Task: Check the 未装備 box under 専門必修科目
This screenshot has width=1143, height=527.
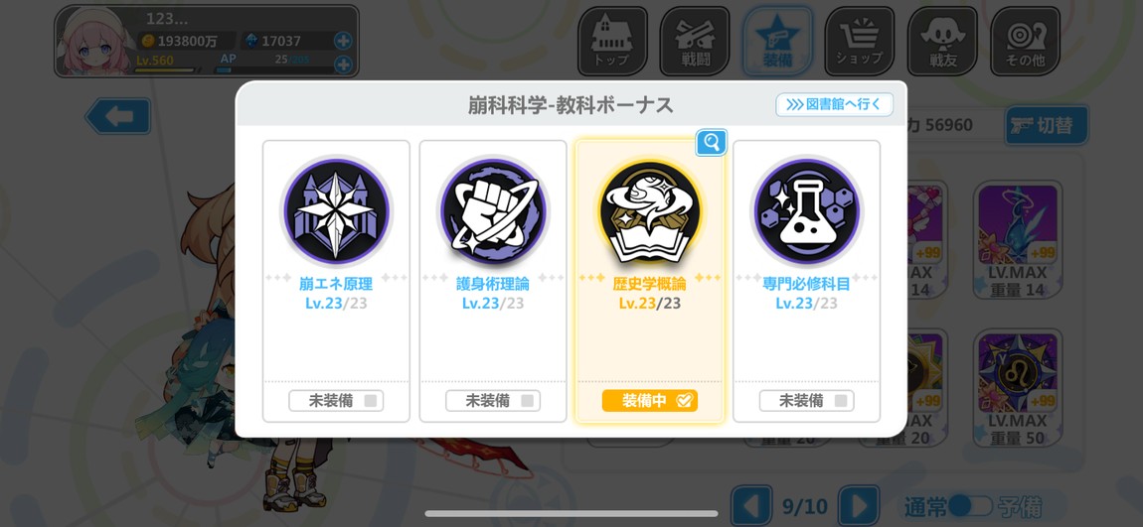Action: 806,400
